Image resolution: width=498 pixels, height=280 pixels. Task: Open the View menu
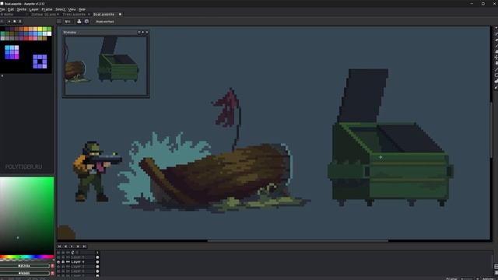tap(72, 9)
